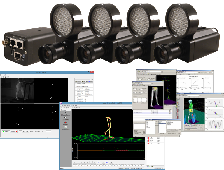
Task: Close the Shortcuts panel
Action: (70, 110)
